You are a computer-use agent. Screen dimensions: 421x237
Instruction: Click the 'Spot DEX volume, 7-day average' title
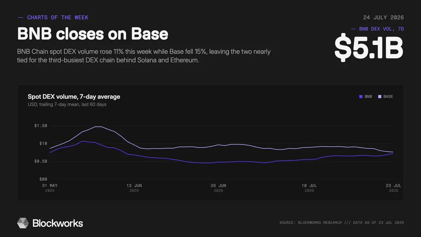point(74,97)
